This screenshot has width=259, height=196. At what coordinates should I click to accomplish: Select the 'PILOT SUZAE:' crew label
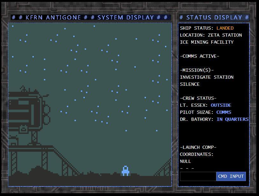tap(197, 112)
